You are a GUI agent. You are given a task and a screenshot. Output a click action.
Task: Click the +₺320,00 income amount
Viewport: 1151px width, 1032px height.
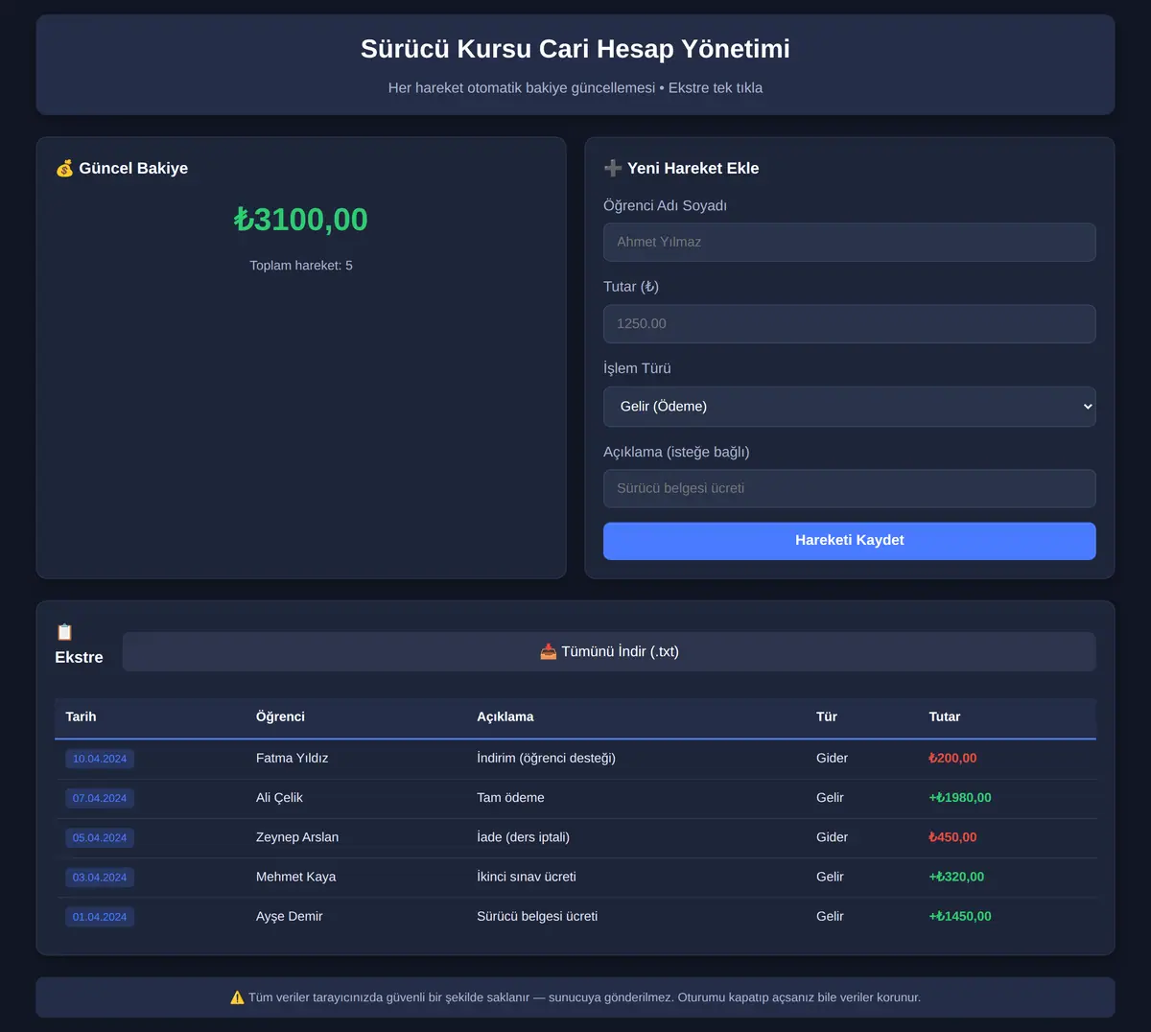[957, 878]
